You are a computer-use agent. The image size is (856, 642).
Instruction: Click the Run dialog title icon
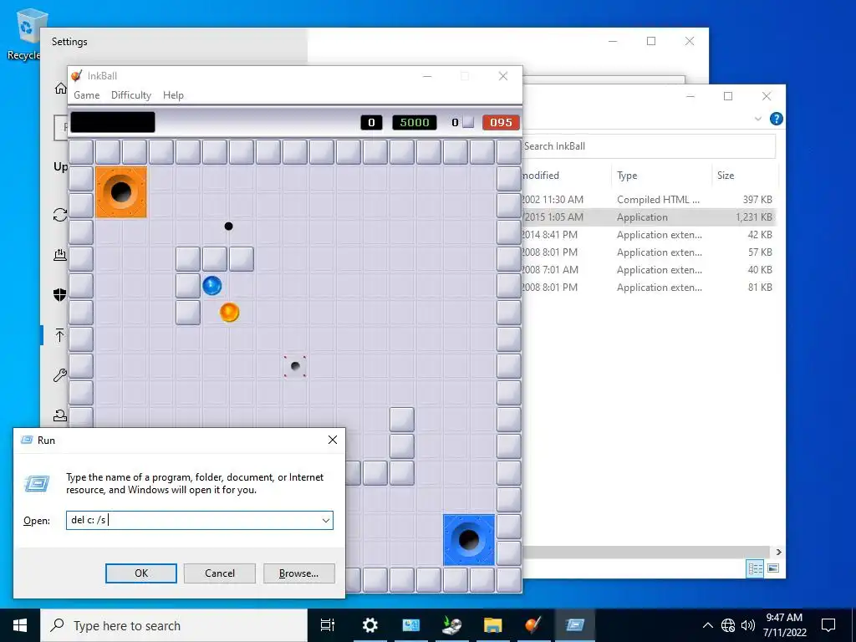26,440
